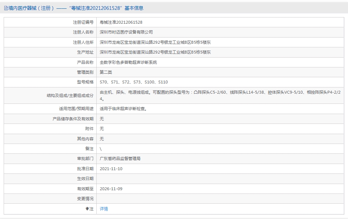Select product name 全数字彩色多普勒超声诊断系统
The image size is (348, 219).
[128, 62]
